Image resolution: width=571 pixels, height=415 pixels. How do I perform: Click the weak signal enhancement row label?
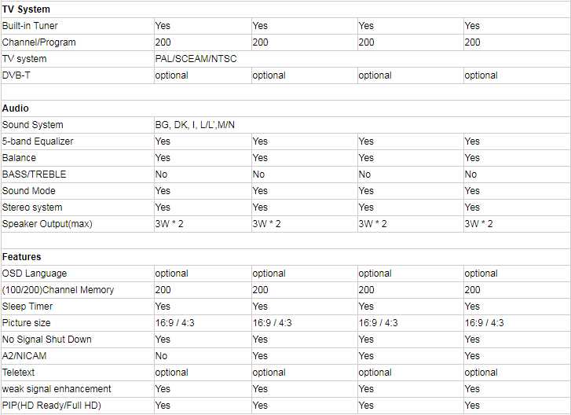[57, 389]
